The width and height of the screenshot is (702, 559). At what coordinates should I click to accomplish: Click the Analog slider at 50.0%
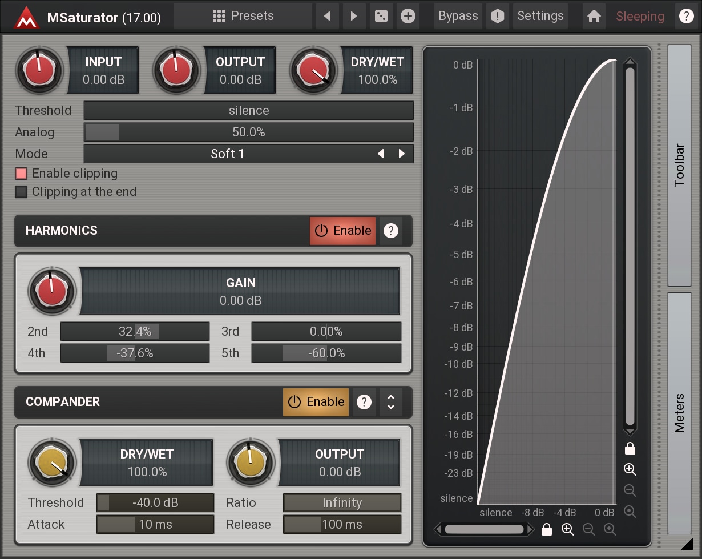pos(249,132)
